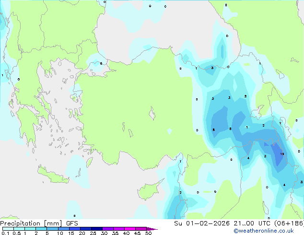Click the "25" legend scale label
Viewport: 304px width, 235px height.
[93, 233]
